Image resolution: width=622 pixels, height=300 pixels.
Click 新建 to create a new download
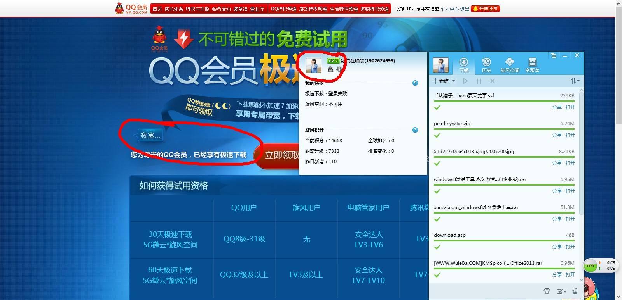[x=441, y=81]
